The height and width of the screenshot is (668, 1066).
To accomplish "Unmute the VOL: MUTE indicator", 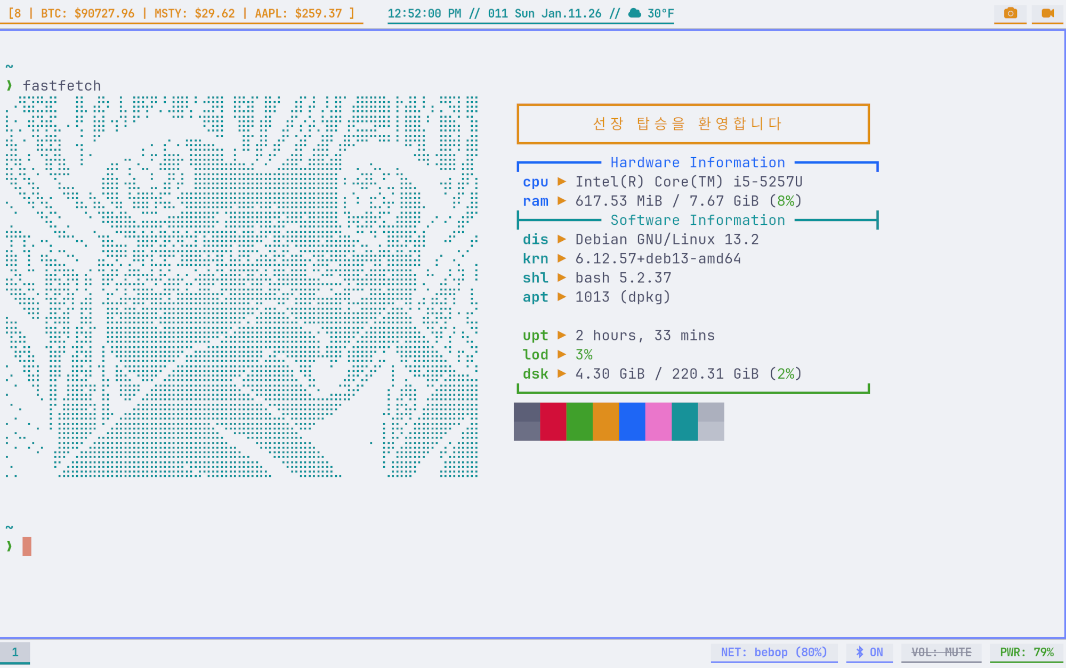I will (941, 651).
